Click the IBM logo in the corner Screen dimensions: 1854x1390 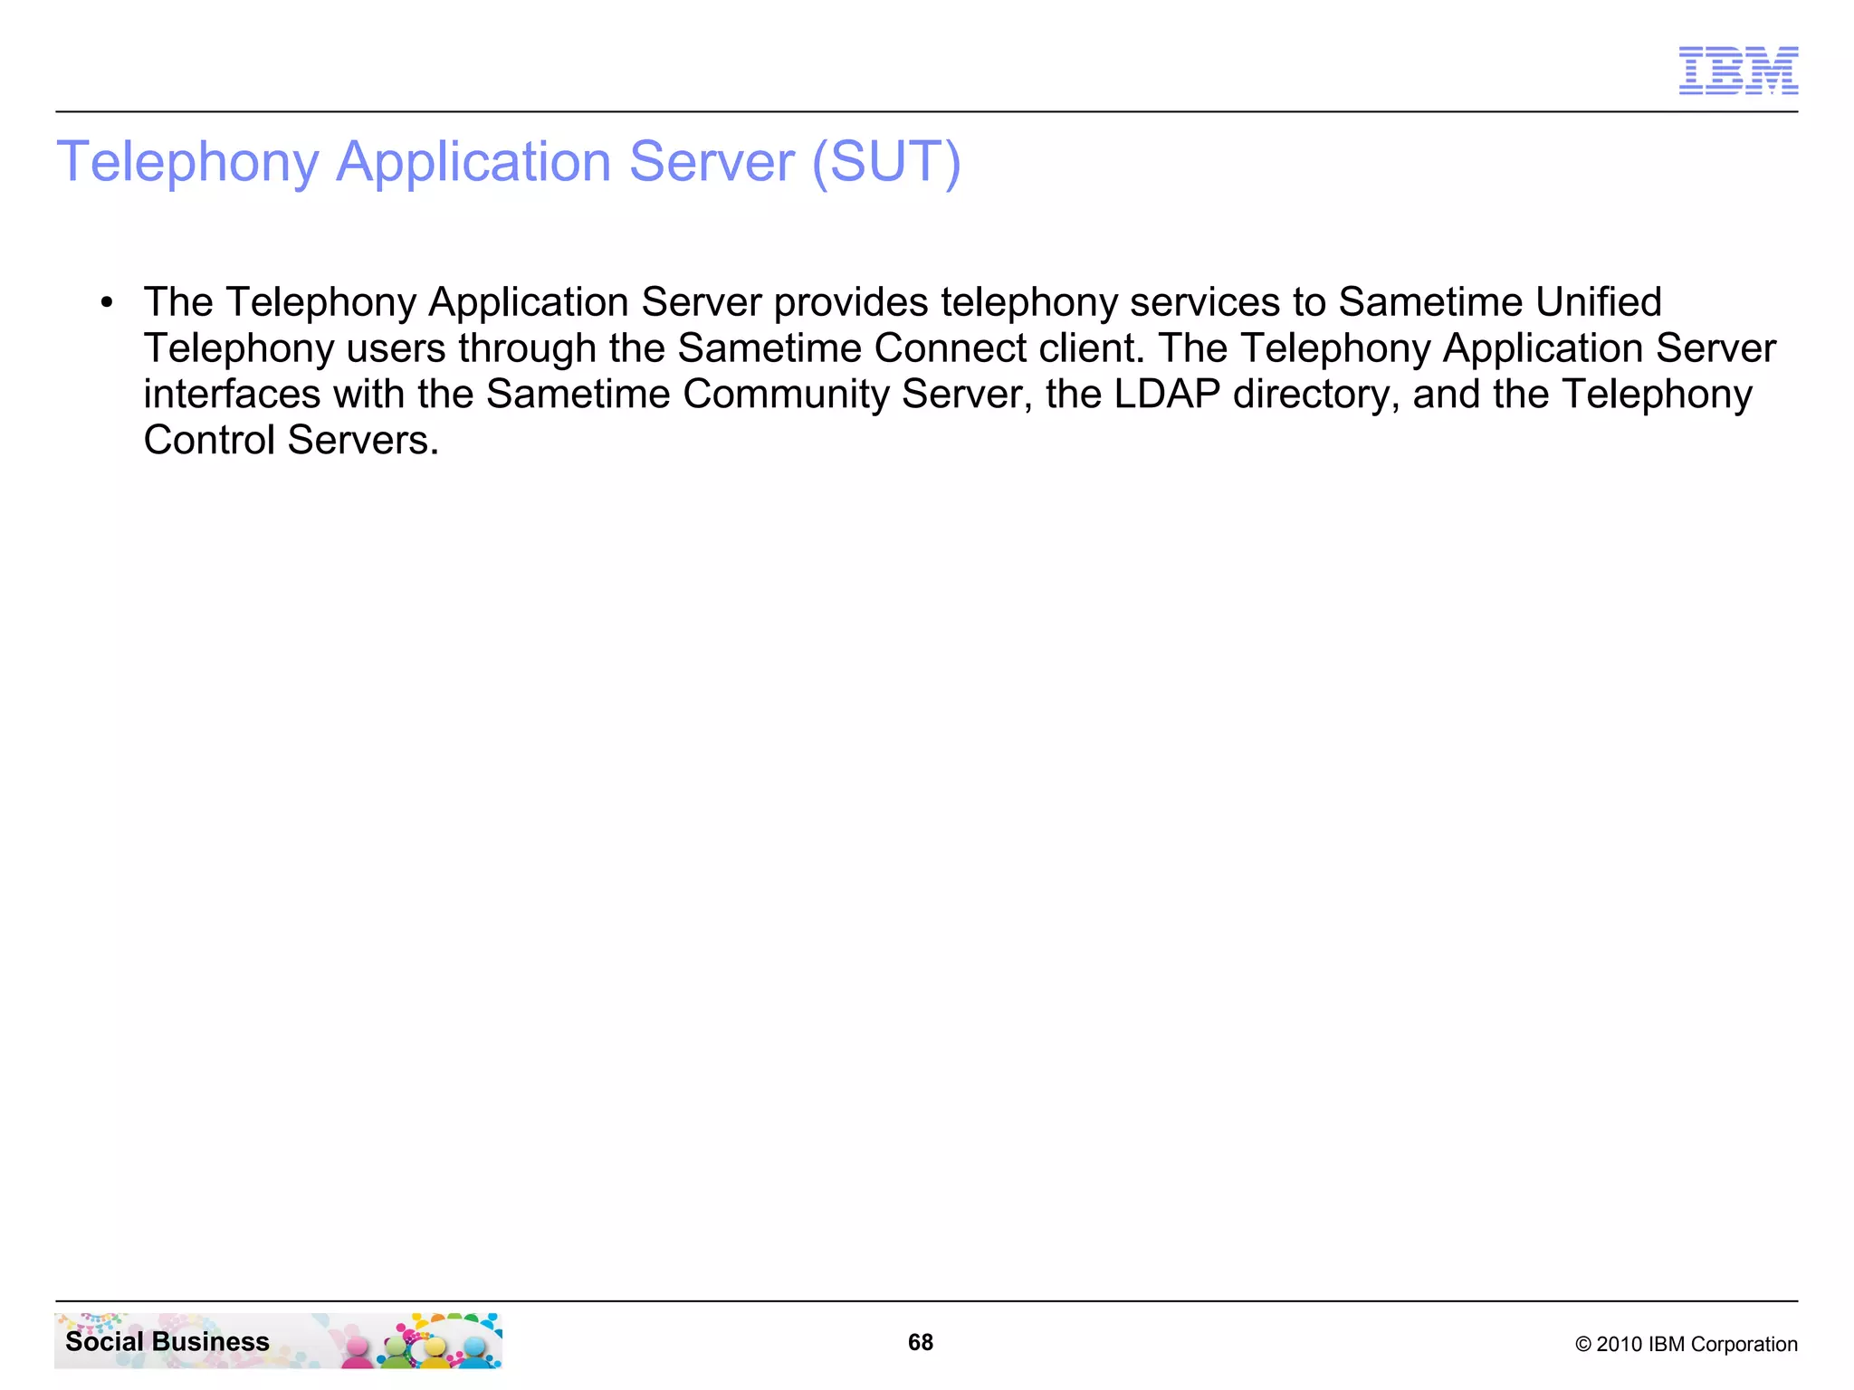coord(1738,71)
